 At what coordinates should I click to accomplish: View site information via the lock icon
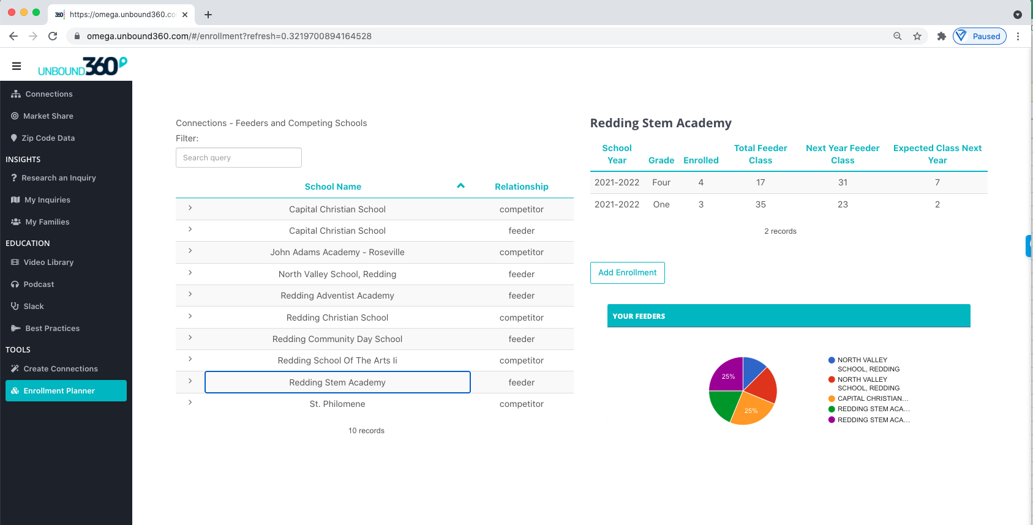point(77,36)
